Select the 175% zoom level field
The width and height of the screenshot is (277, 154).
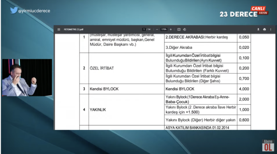click(x=164, y=29)
